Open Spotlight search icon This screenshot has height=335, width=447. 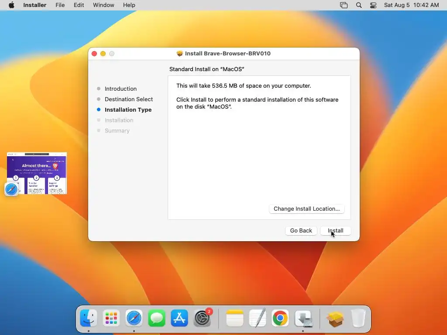[359, 5]
